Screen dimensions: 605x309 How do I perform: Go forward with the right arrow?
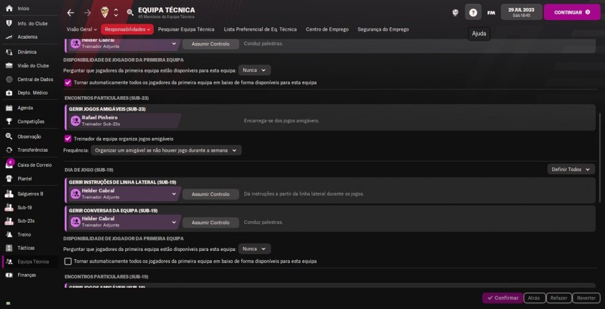point(87,13)
